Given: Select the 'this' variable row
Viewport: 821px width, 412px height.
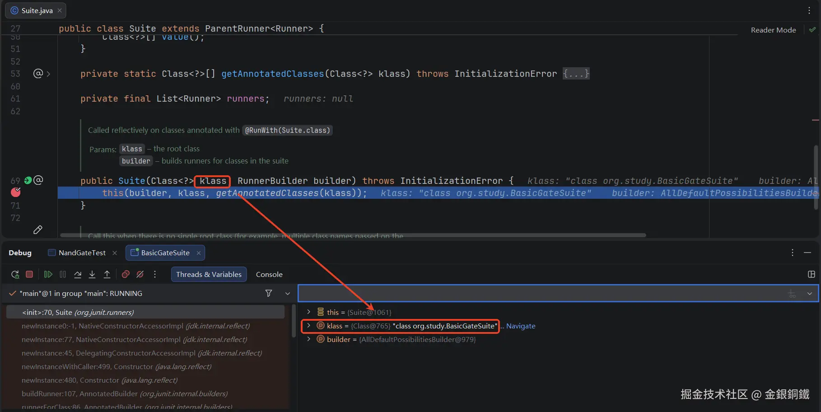Looking at the screenshot, I should (559, 312).
